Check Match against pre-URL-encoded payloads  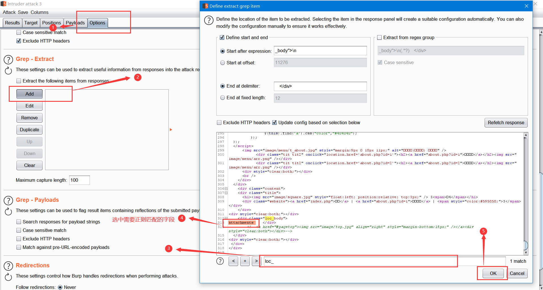pyautogui.click(x=19, y=247)
